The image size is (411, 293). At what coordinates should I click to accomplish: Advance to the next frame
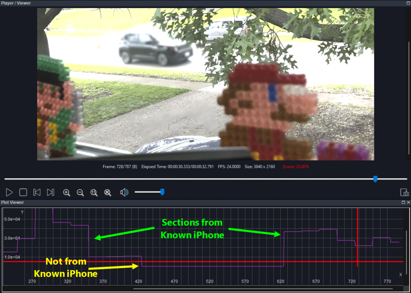click(50, 193)
